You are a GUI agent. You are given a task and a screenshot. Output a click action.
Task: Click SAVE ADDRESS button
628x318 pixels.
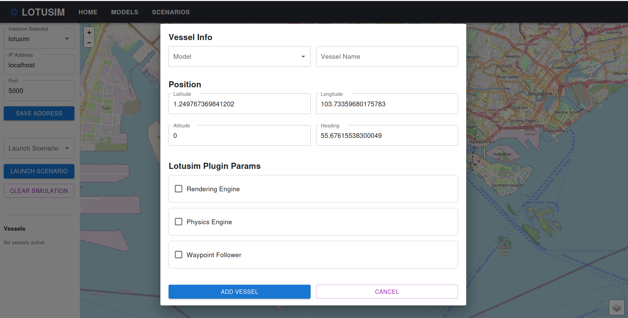pyautogui.click(x=39, y=113)
